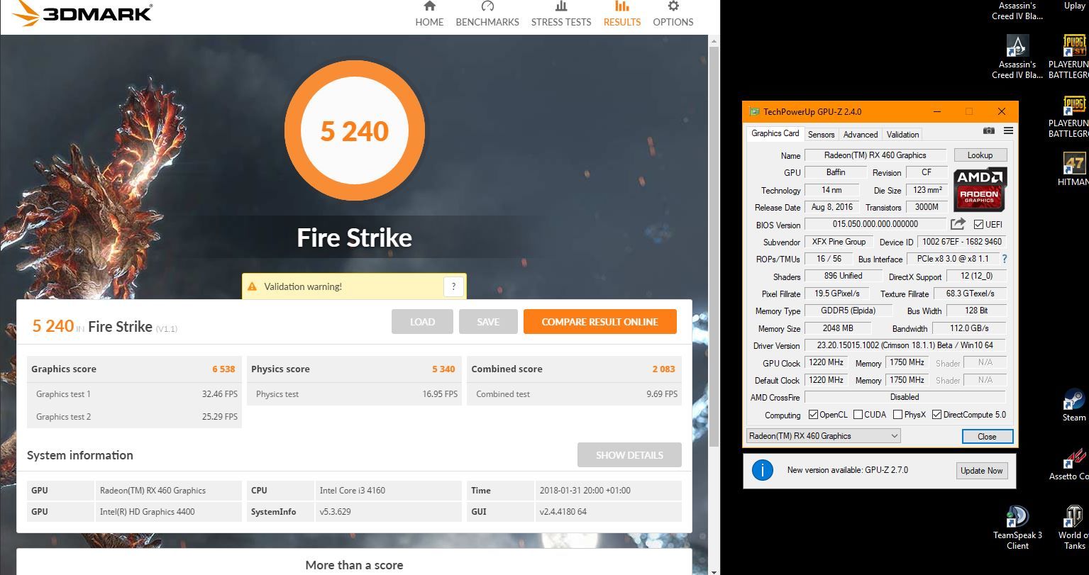Open World of Tanks desktop icon
The width and height of the screenshot is (1089, 575).
[1074, 528]
